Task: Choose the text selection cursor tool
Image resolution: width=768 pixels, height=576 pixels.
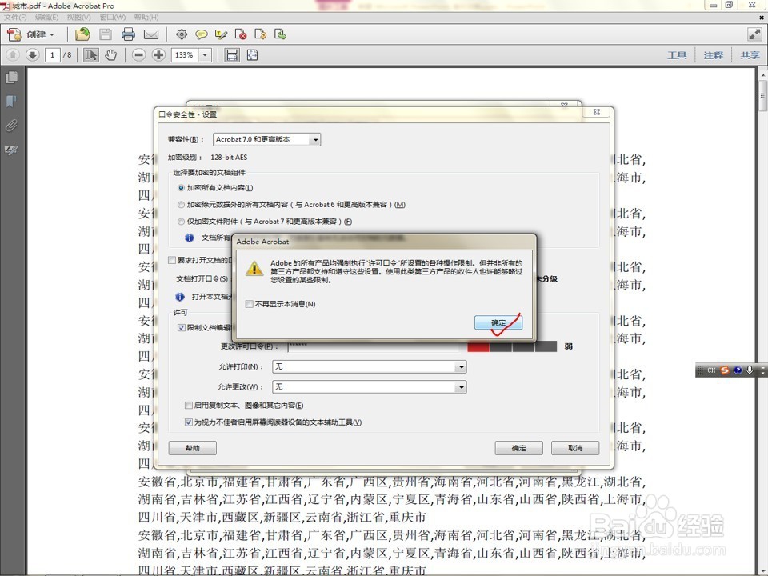Action: point(90,55)
